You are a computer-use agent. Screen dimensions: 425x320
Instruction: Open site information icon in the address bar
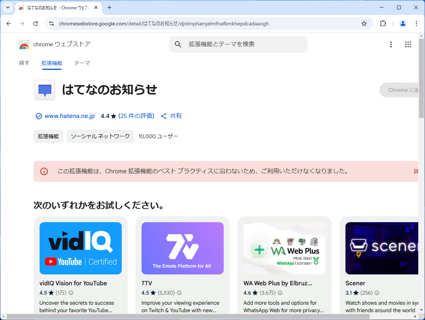[51, 23]
